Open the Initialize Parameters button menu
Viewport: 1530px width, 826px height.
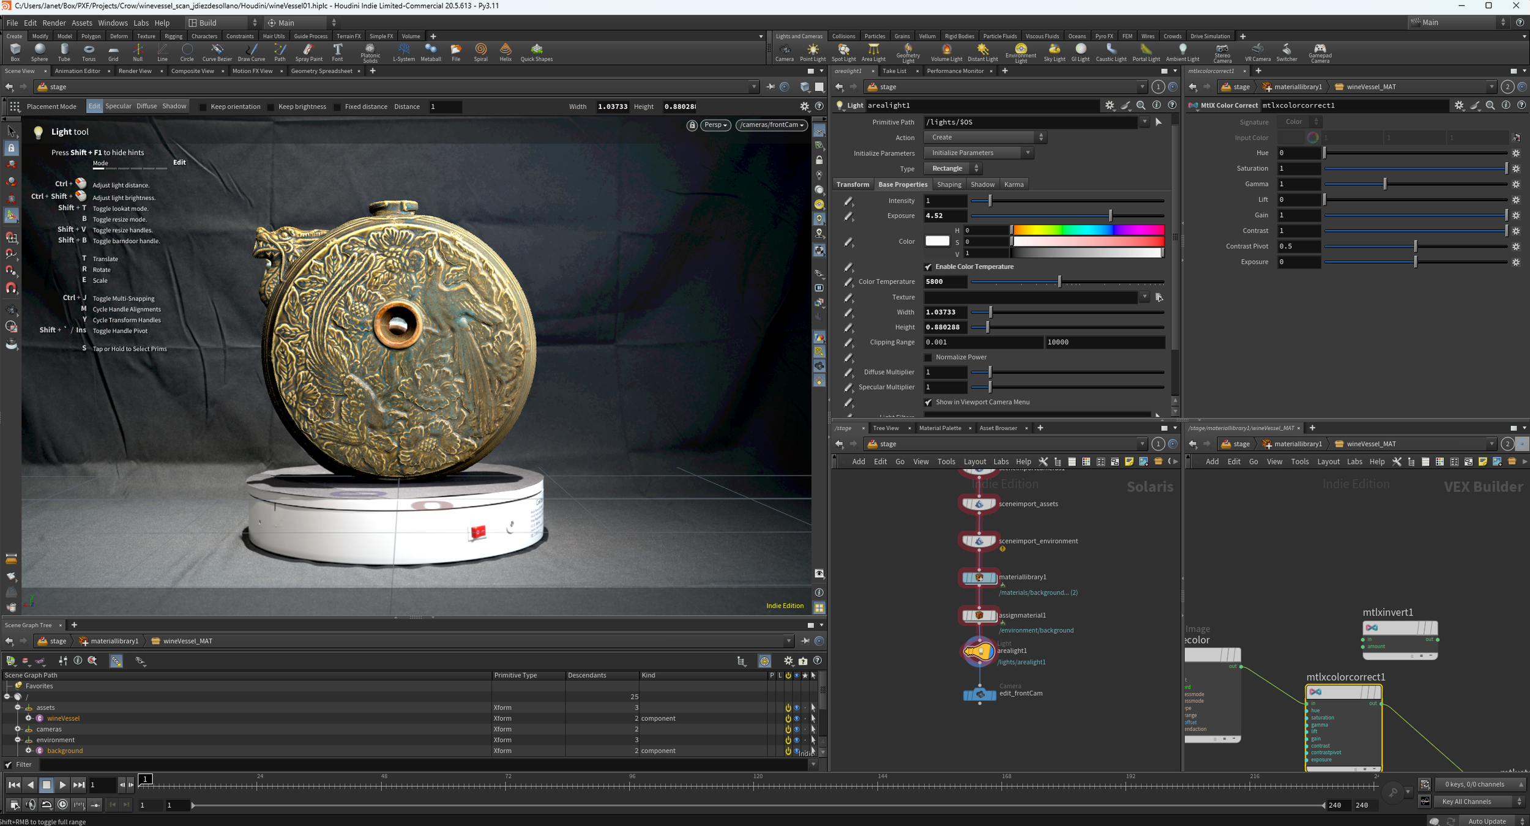[x=978, y=153]
